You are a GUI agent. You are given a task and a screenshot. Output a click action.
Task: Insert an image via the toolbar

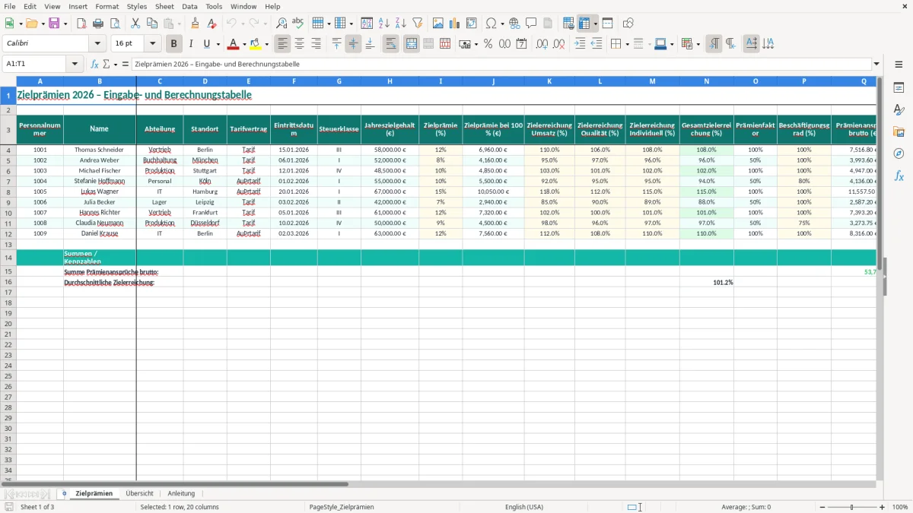(x=438, y=24)
